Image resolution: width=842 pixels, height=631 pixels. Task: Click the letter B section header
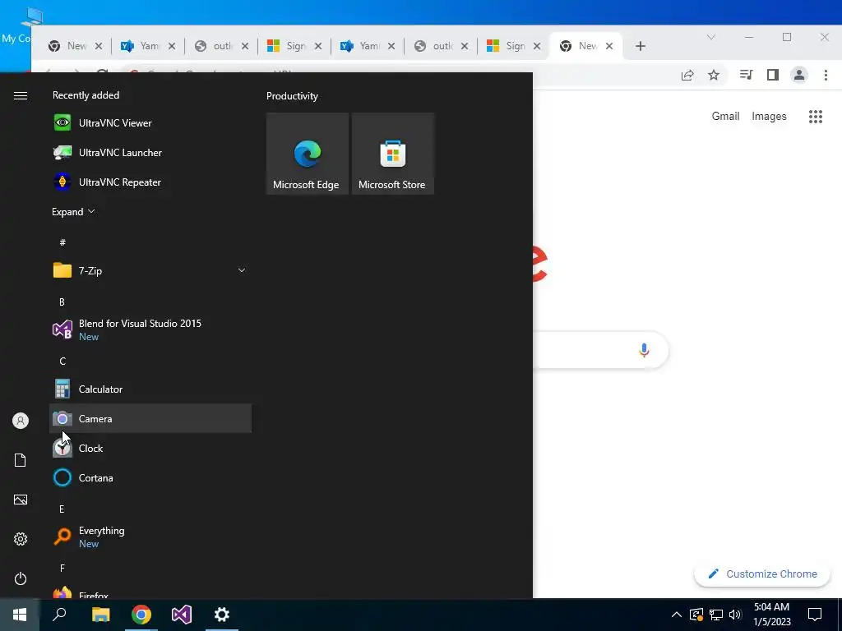(62, 302)
